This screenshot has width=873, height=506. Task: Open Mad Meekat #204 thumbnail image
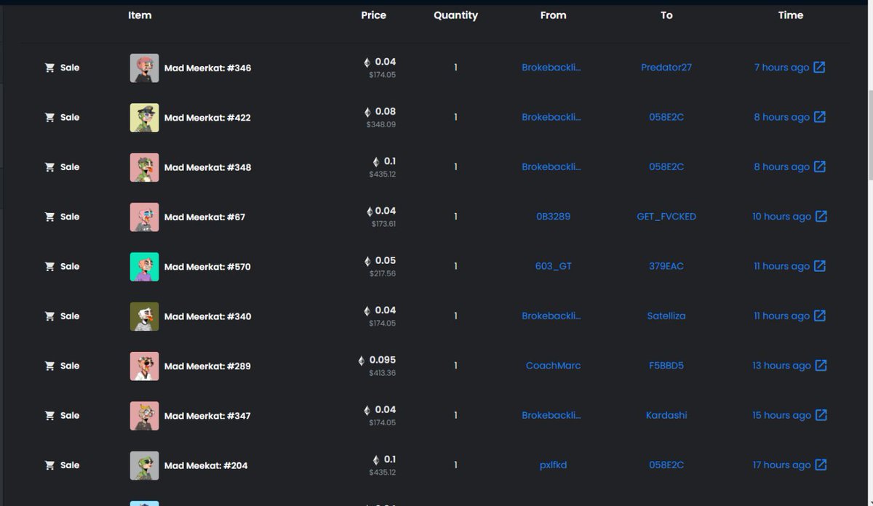pyautogui.click(x=144, y=465)
